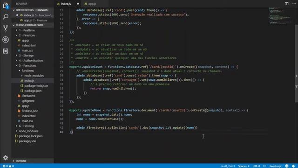Split the editor using the split icon

pos(287,4)
